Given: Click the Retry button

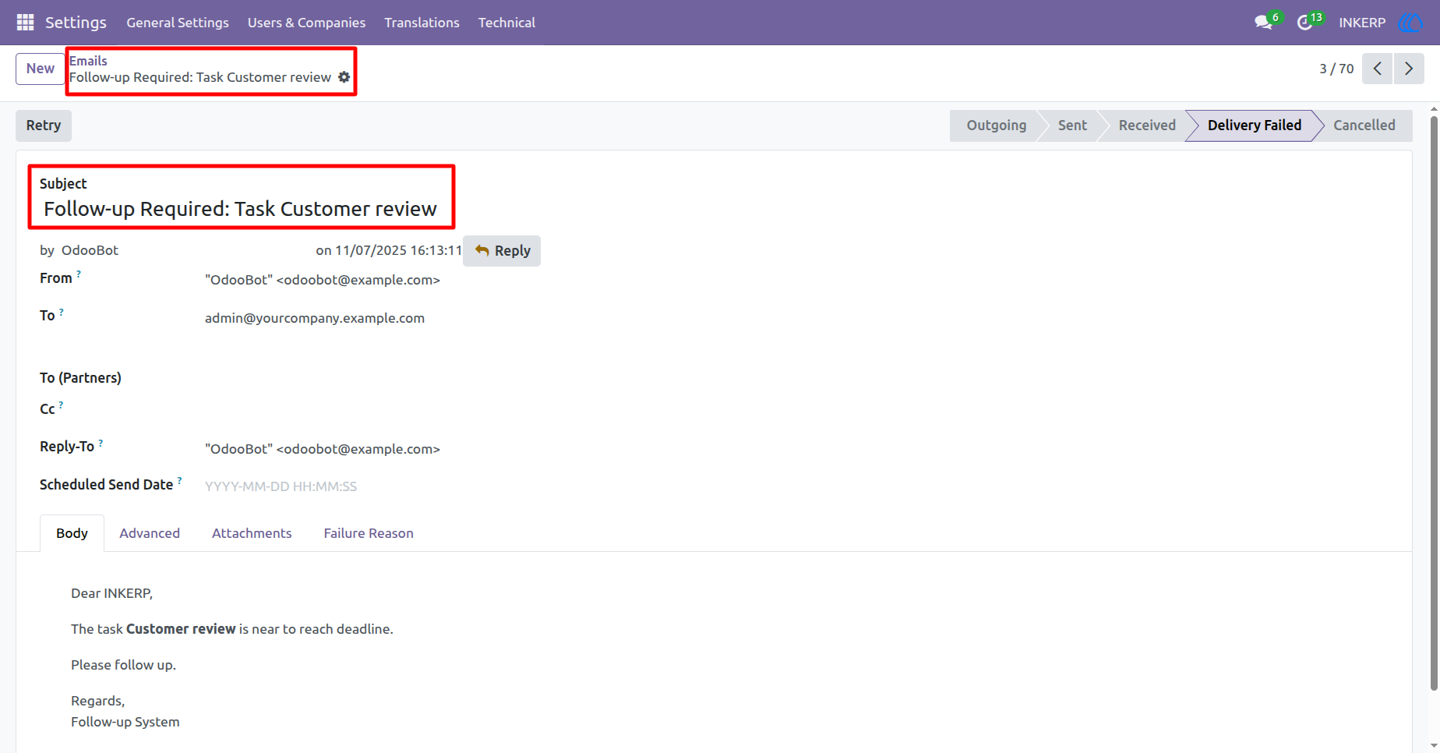Looking at the screenshot, I should [x=44, y=125].
